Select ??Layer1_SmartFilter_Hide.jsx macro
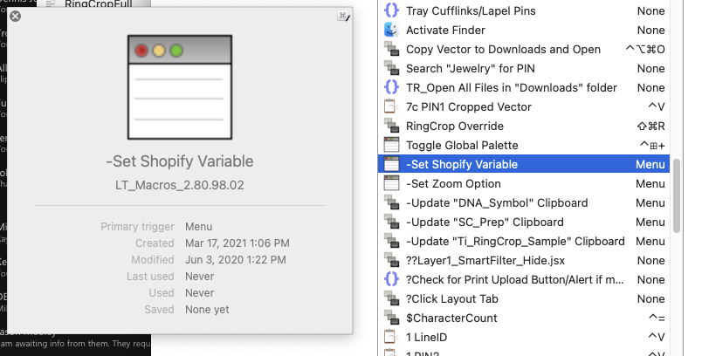The width and height of the screenshot is (702, 356). pyautogui.click(x=524, y=260)
